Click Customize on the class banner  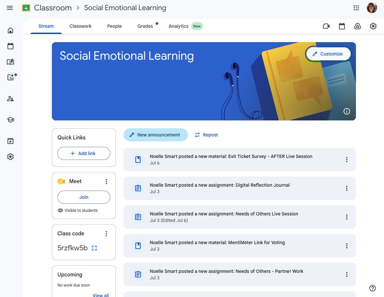point(328,54)
